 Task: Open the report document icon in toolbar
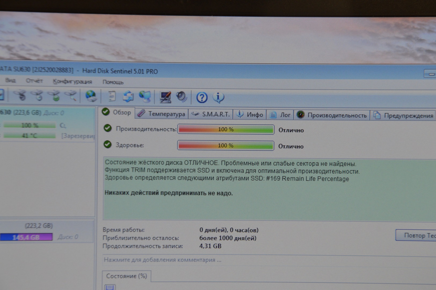point(111,96)
